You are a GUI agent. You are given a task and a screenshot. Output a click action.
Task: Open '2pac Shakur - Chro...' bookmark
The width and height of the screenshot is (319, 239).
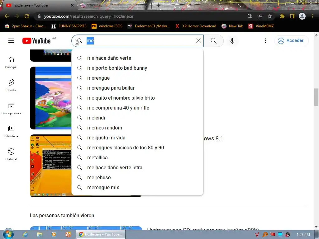click(x=26, y=26)
